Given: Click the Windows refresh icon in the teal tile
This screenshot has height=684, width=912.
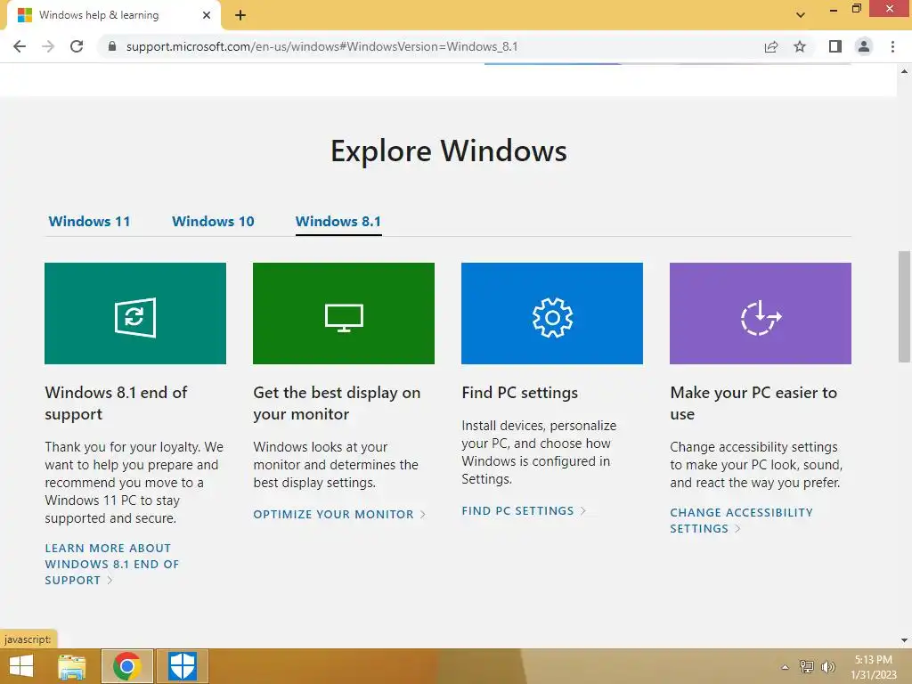Looking at the screenshot, I should click(x=135, y=318).
